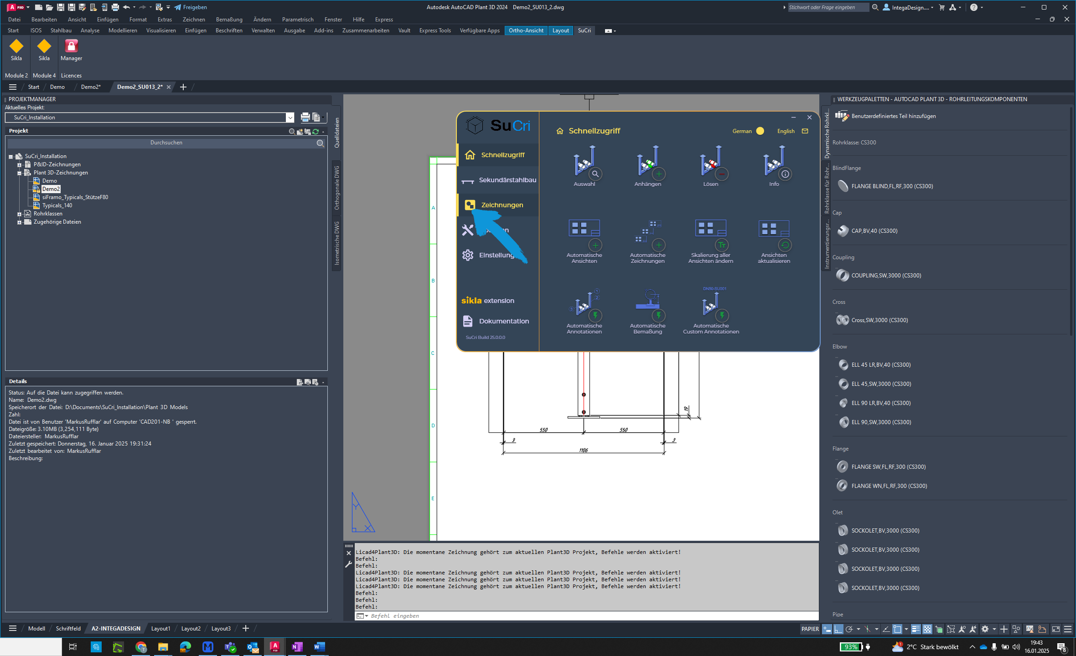Image resolution: width=1076 pixels, height=656 pixels.
Task: Click the search icon in Durchsuchen field
Action: 321,143
